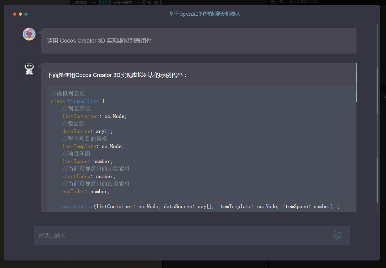Click the comment //当前可视窗口的起始索引
Image resolution: width=386 pixels, height=268 pixels.
pos(96,169)
